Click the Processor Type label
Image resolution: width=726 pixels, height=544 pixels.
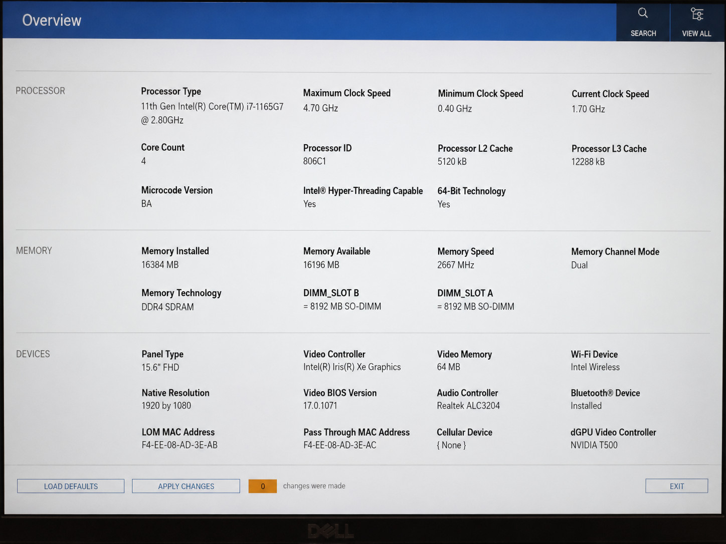[x=171, y=91]
